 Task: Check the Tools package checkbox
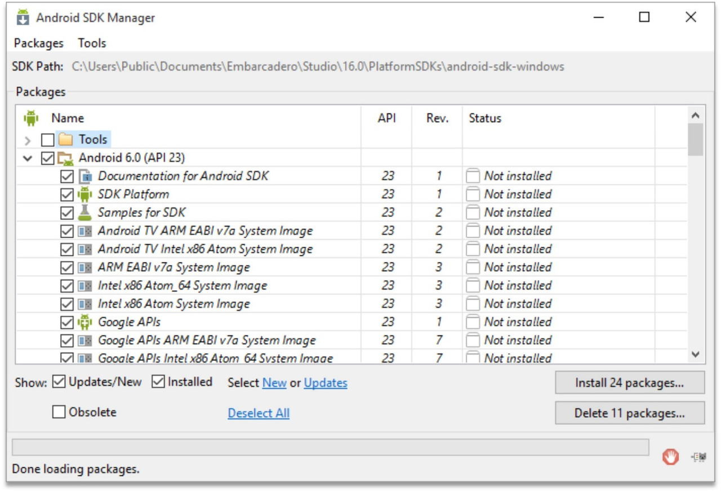[x=48, y=140]
